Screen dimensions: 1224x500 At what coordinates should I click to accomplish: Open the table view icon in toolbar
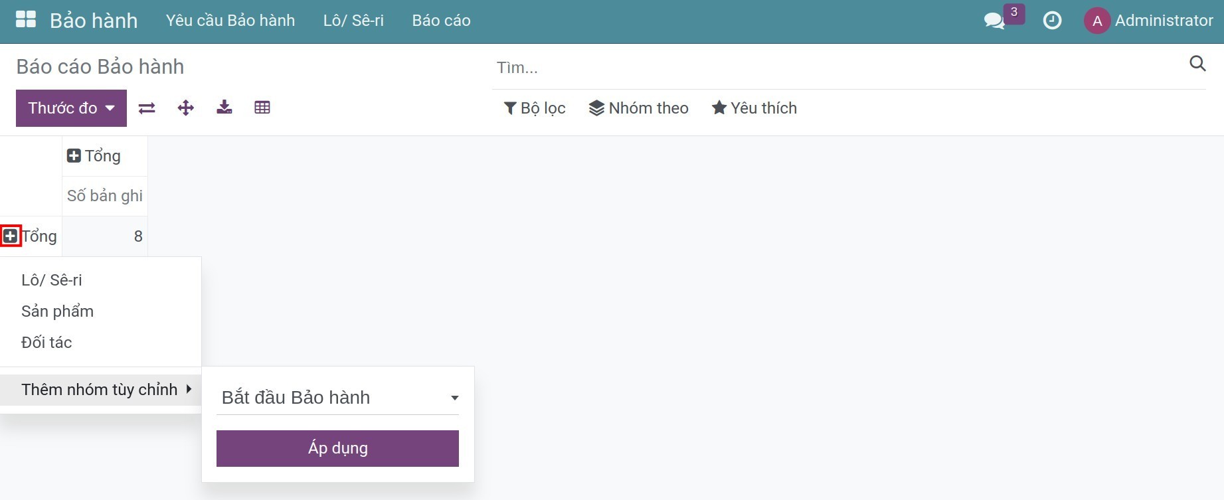click(262, 108)
